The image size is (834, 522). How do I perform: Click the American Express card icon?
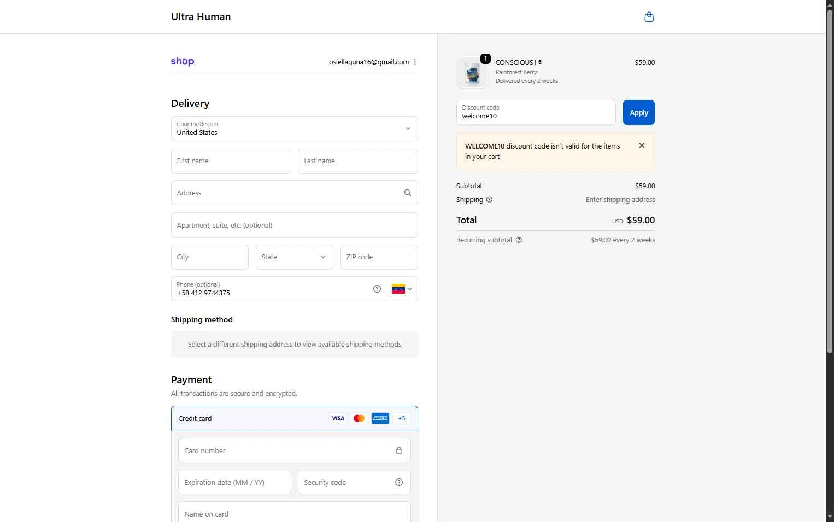click(x=380, y=418)
